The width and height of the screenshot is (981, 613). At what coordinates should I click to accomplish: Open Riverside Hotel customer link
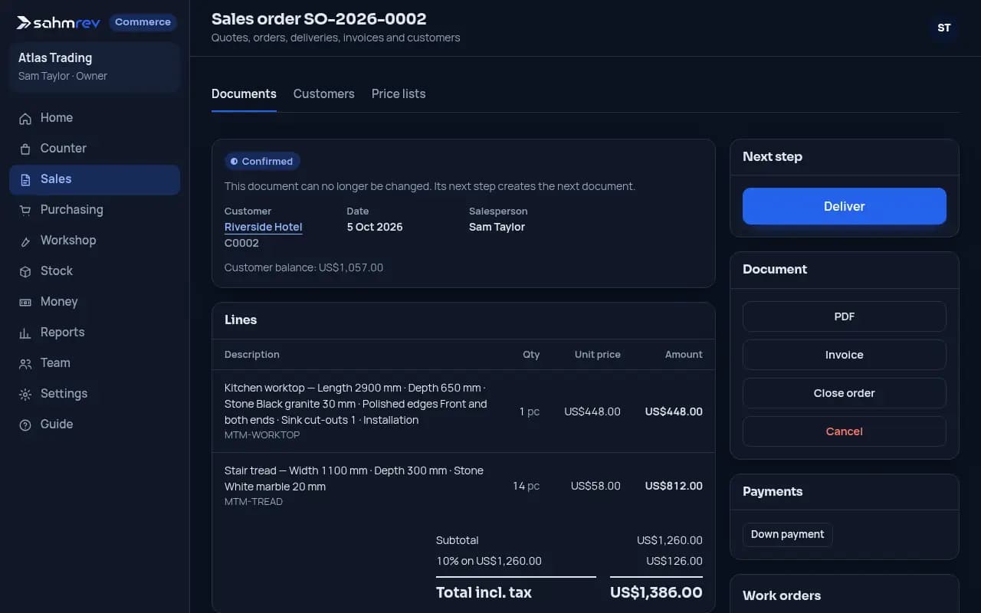tap(263, 227)
